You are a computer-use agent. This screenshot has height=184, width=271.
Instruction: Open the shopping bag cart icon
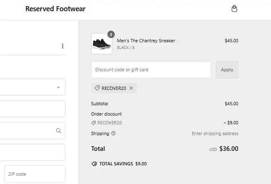point(234,9)
